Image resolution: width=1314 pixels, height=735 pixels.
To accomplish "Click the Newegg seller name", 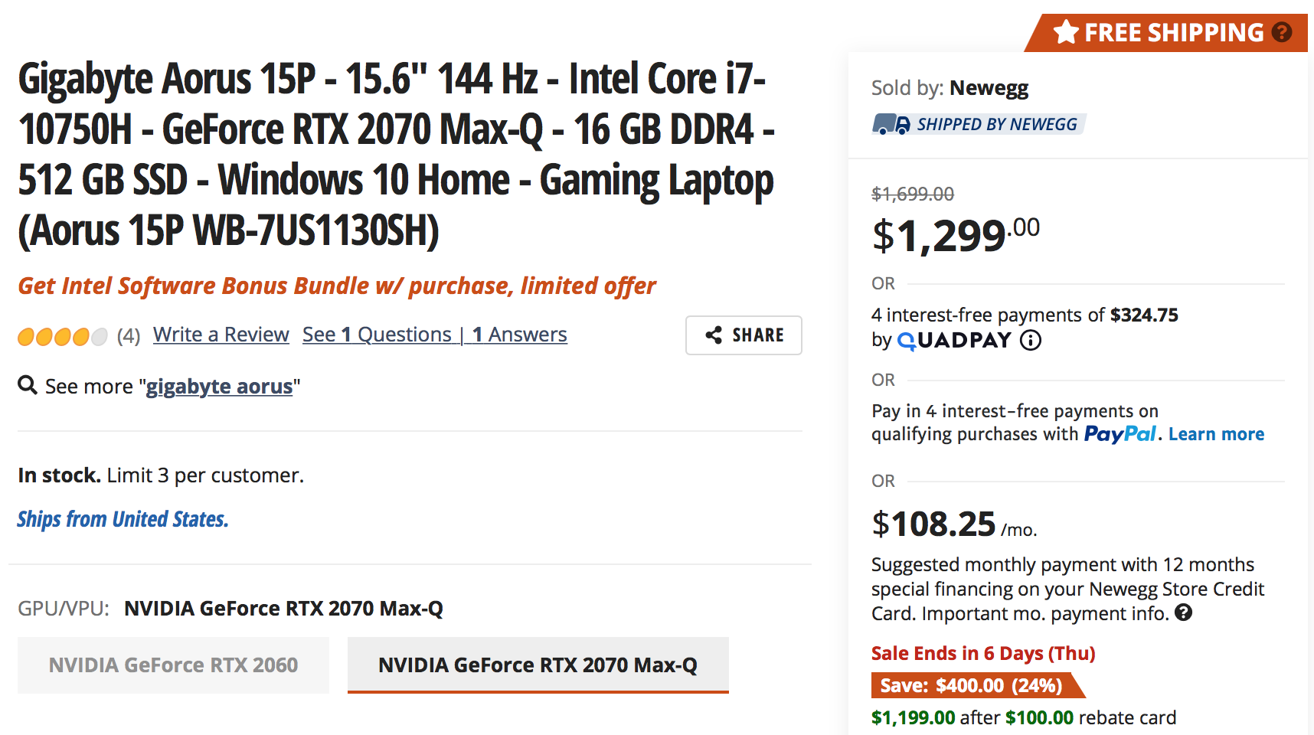I will click(x=989, y=88).
